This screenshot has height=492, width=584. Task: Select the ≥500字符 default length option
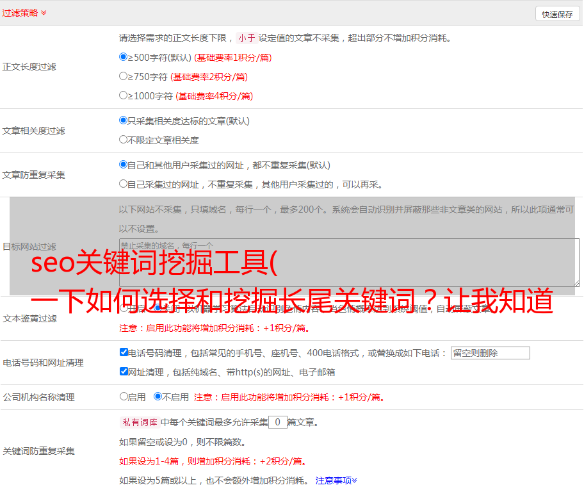tap(124, 57)
